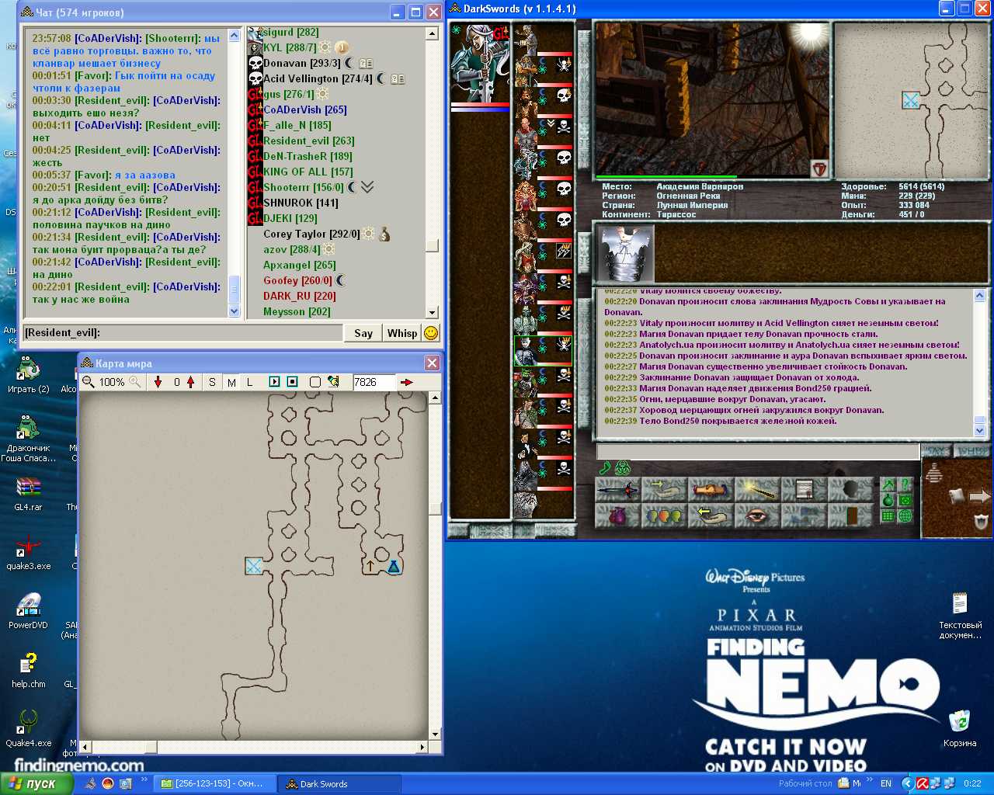Click the 7826 location field in map toolbar

coord(373,382)
